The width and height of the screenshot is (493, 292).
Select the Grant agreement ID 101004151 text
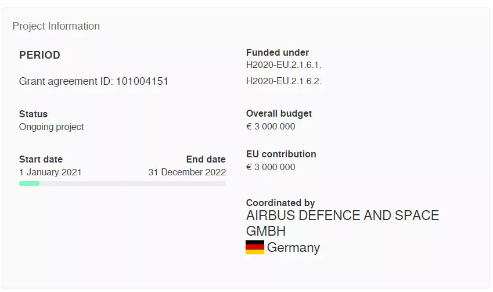coord(93,81)
